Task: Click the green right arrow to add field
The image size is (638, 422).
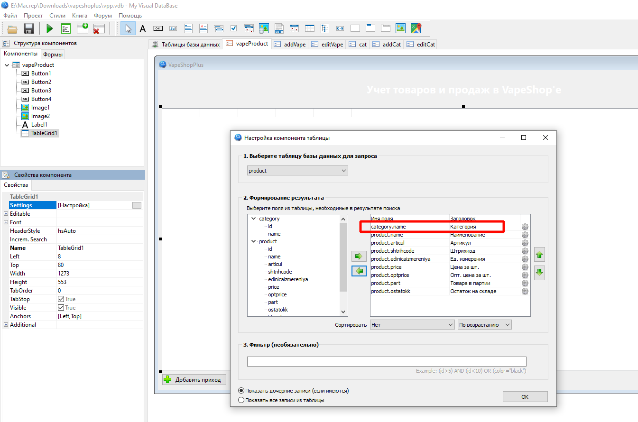Action: click(x=359, y=257)
